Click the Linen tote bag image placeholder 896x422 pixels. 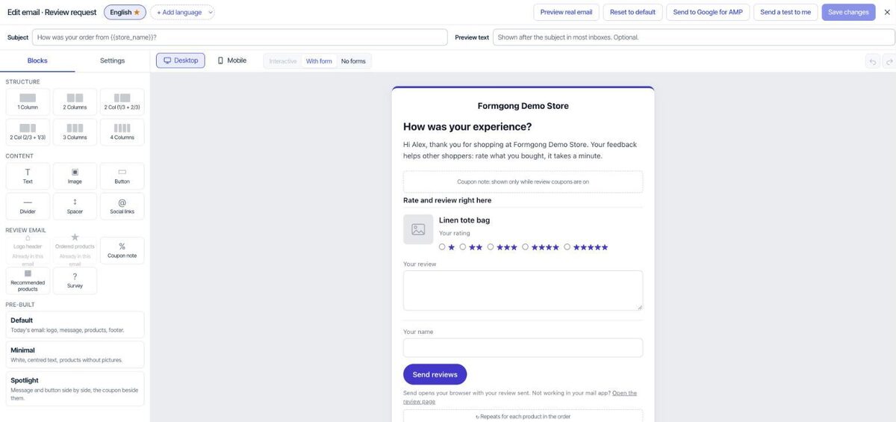418,229
